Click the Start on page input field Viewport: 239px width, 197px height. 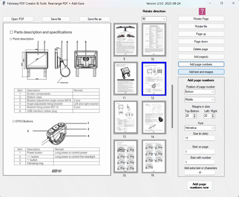point(200,152)
